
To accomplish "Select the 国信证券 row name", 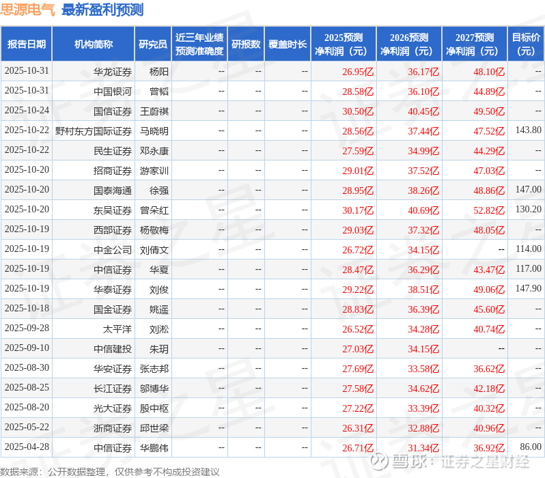I will point(113,111).
